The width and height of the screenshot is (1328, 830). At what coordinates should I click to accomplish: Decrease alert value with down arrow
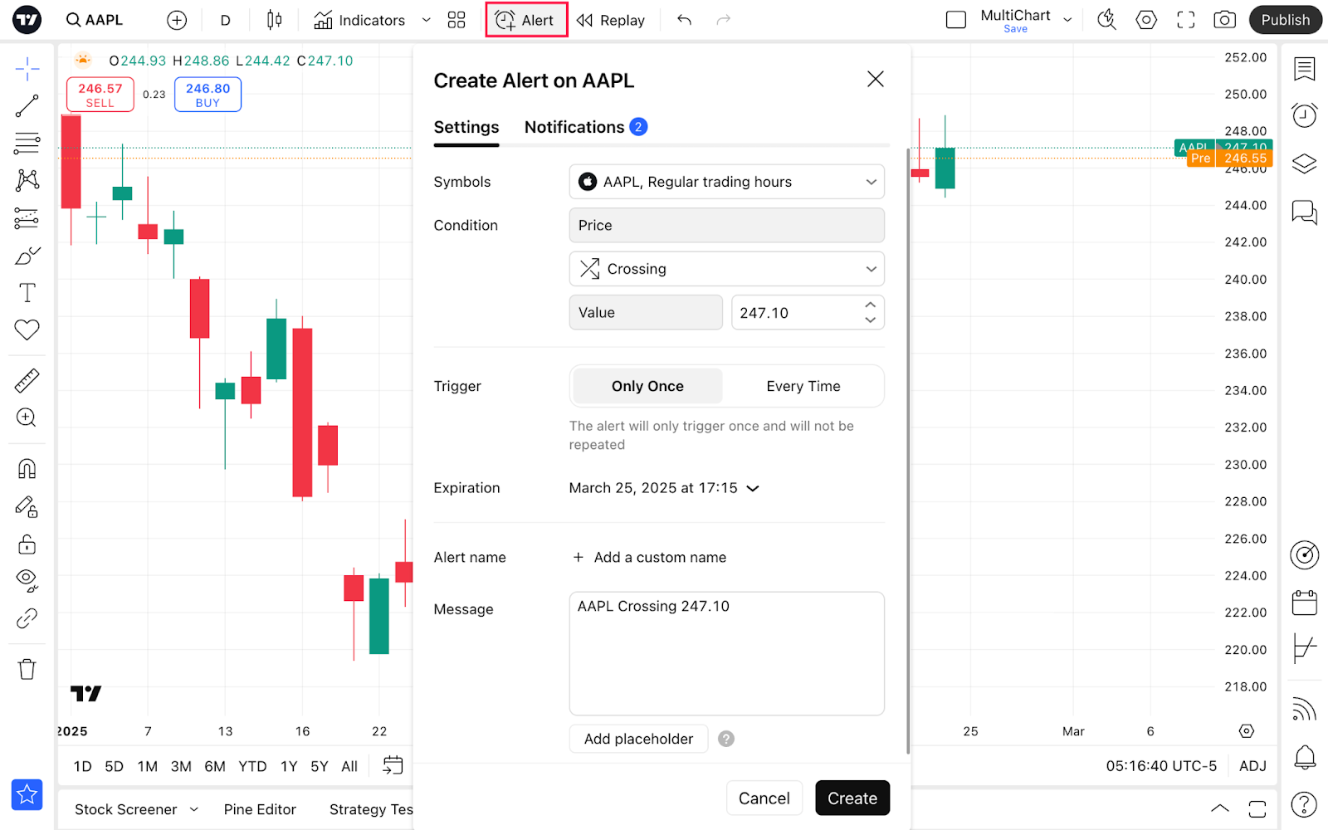coord(871,320)
